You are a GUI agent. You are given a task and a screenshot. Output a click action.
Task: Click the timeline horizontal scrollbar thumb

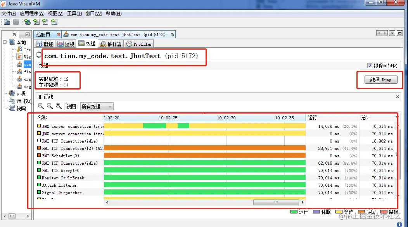pos(276,202)
